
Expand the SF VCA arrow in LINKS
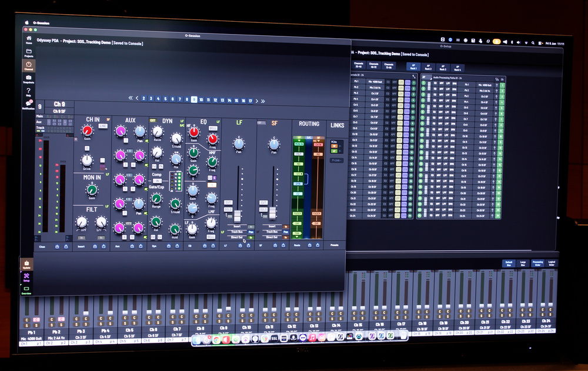340,146
